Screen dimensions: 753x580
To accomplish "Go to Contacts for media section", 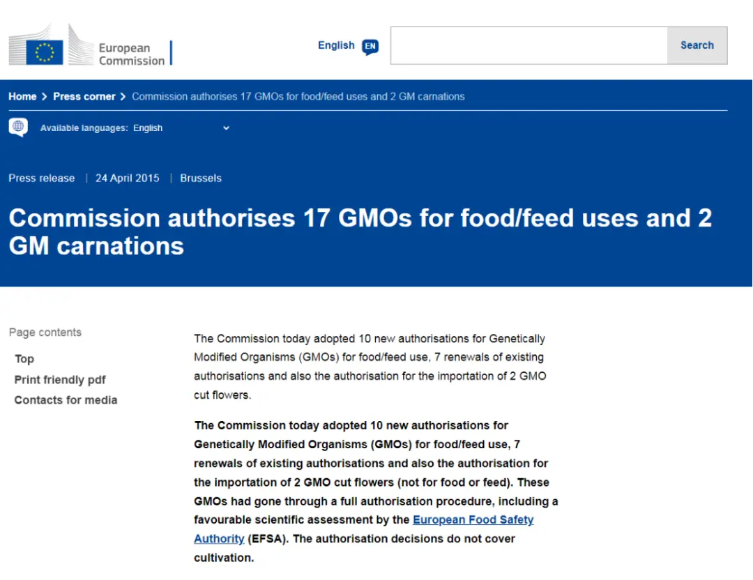I will [x=66, y=400].
